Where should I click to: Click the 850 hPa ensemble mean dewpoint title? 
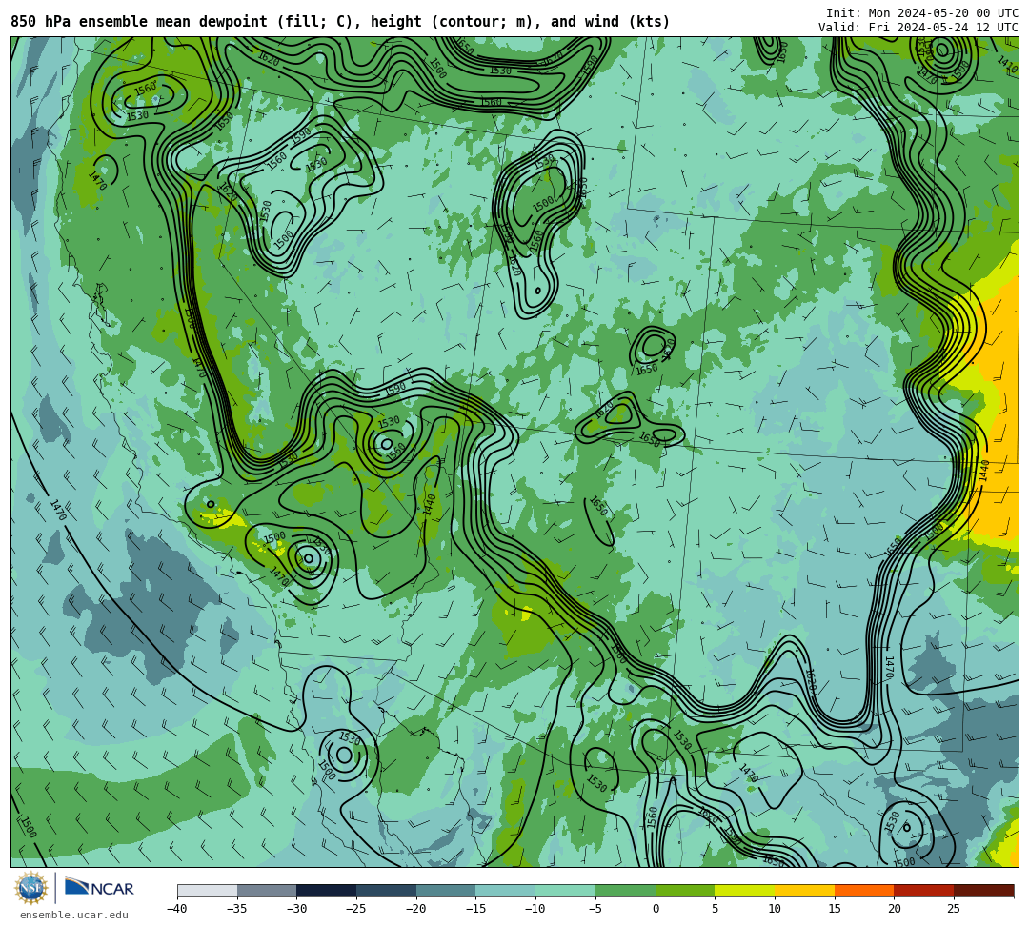[340, 22]
